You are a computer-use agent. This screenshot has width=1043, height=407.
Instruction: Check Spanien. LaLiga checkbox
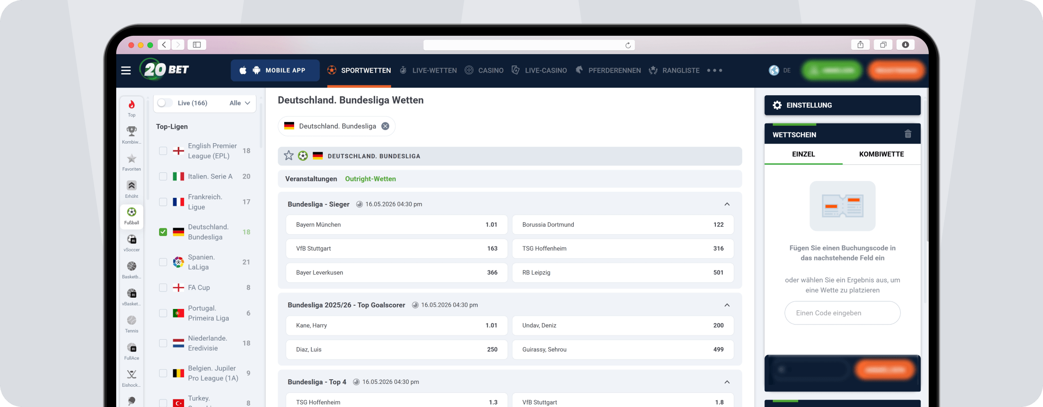point(163,262)
